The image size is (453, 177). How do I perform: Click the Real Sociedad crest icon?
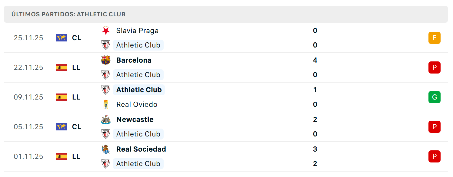(106, 149)
